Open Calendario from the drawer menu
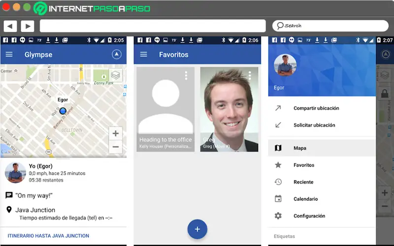This screenshot has height=246, width=394. [x=322, y=199]
